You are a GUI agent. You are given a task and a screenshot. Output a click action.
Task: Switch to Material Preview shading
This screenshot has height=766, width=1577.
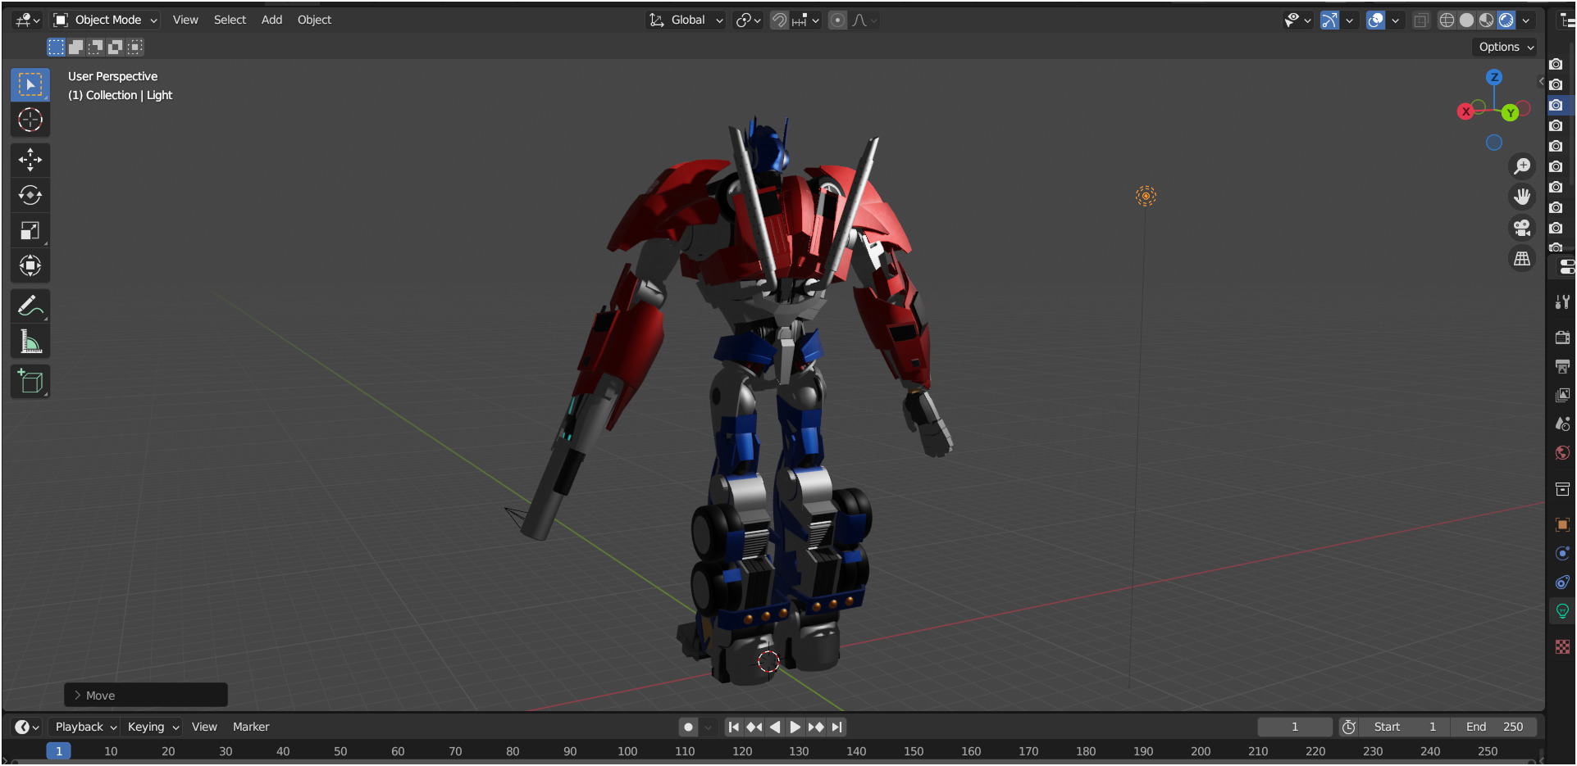(x=1486, y=20)
